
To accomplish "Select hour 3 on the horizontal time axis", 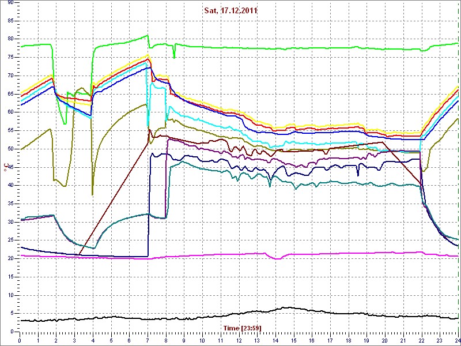I will click(x=75, y=340).
